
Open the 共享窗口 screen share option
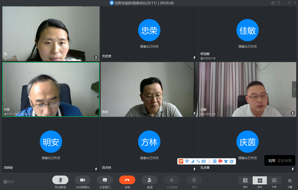click(x=105, y=180)
